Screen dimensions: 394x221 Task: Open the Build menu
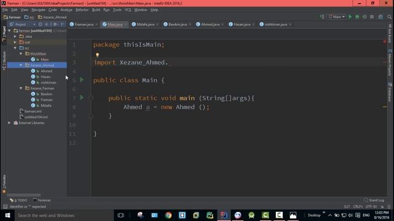[96, 10]
